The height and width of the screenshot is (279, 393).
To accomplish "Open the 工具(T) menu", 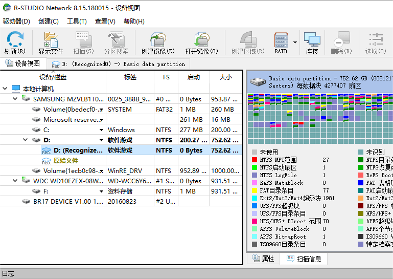I will pos(77,22).
